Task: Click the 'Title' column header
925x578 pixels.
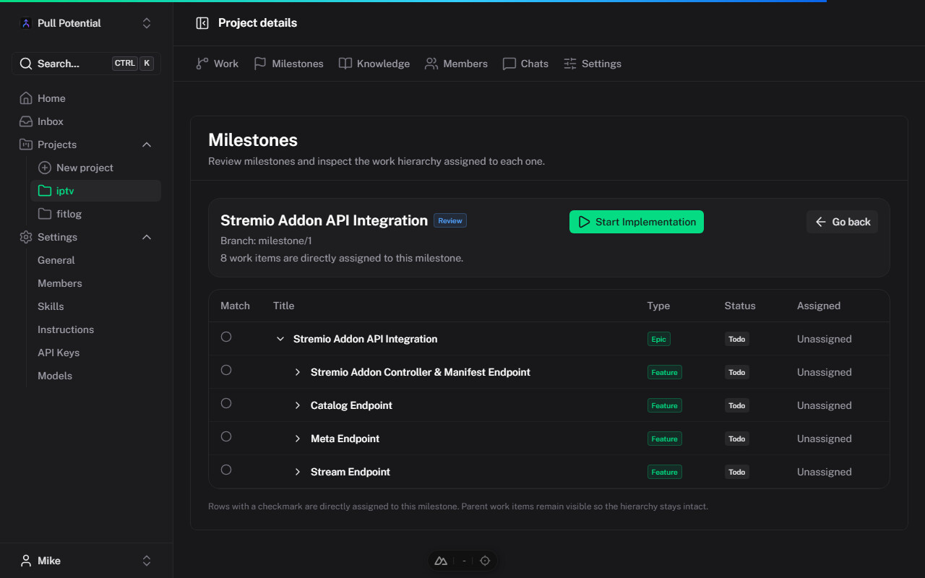Action: [284, 306]
